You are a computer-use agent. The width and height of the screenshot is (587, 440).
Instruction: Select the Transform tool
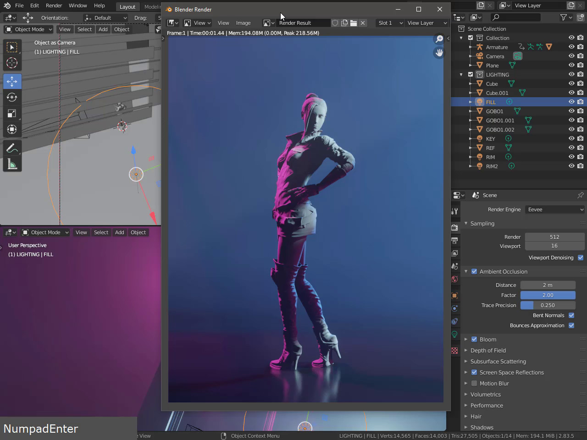(x=12, y=129)
